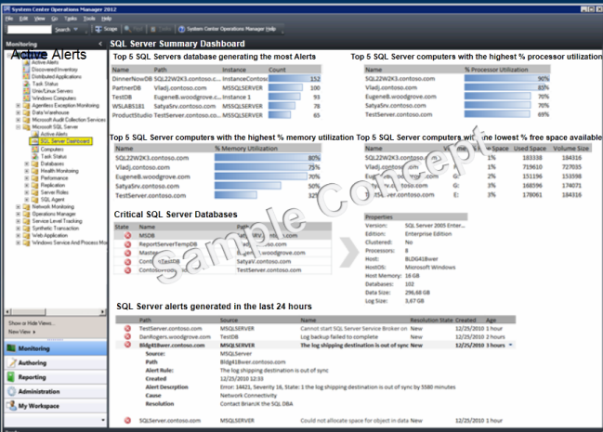Click the Server Roles folder icon
This screenshot has width=603, height=432.
click(35, 192)
